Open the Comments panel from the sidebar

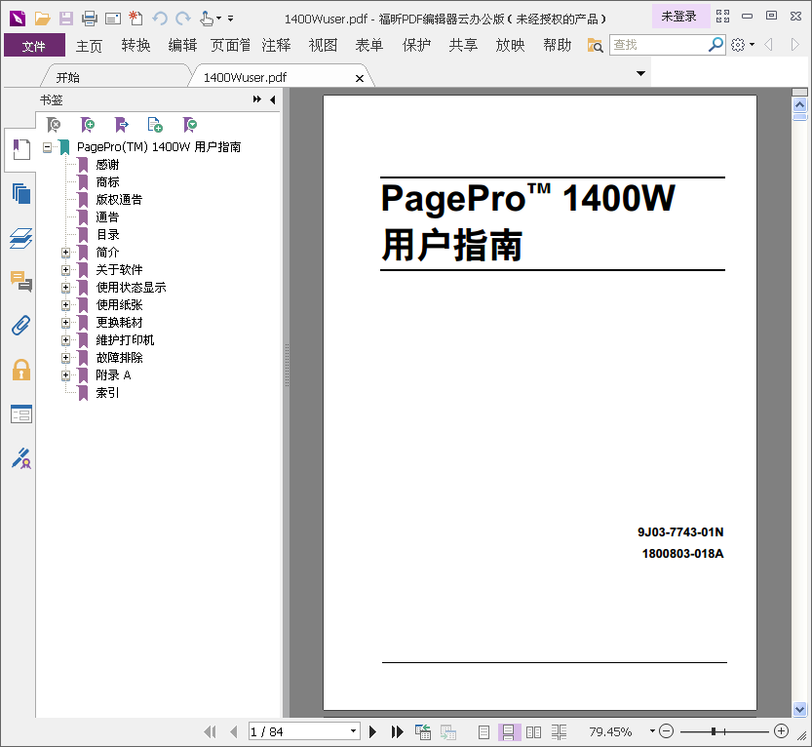[21, 282]
